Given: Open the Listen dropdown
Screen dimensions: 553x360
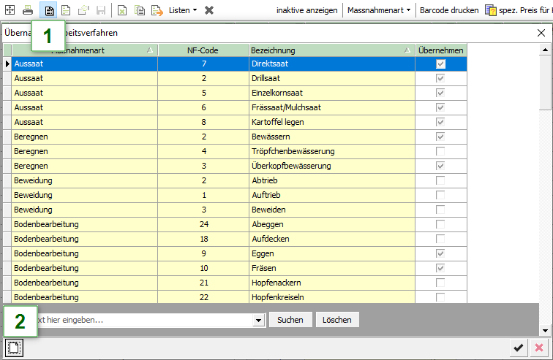Looking at the screenshot, I should point(183,10).
